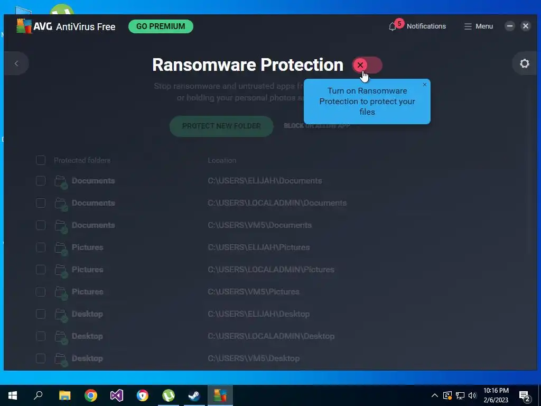Click folder icon for ELIJAH Desktop
541x406 pixels.
coord(61,315)
